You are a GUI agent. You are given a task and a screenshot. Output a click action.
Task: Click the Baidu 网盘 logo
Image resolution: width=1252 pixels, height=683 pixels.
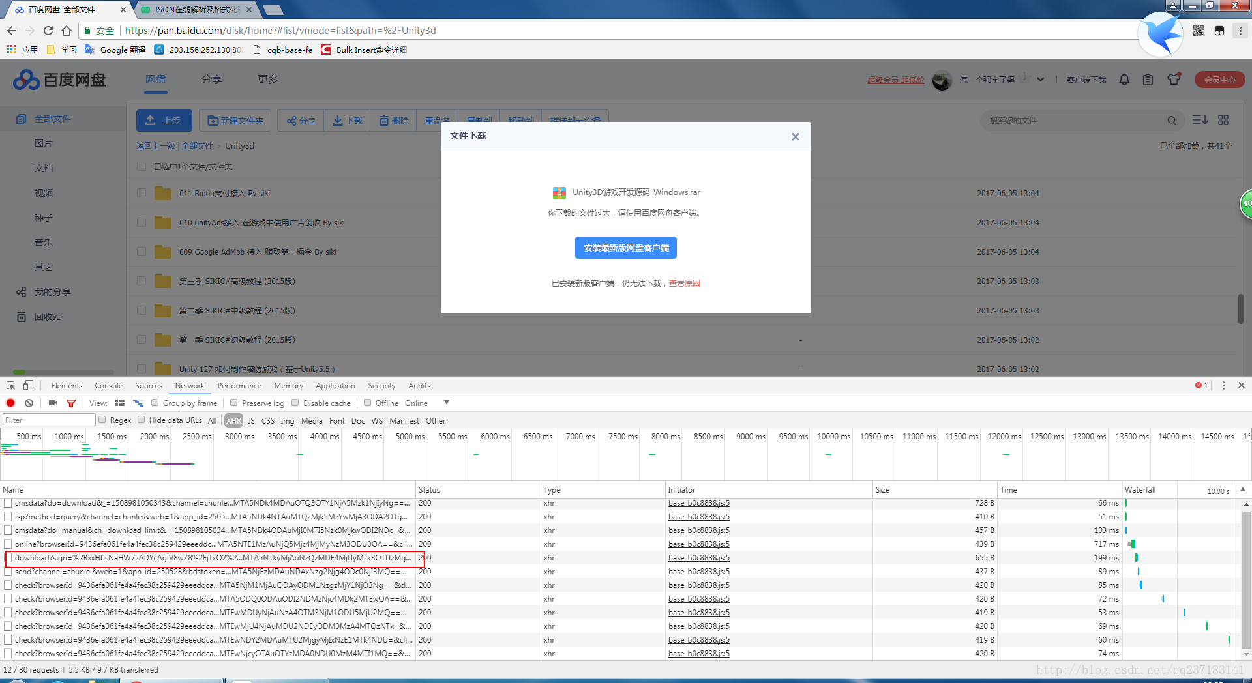click(59, 80)
